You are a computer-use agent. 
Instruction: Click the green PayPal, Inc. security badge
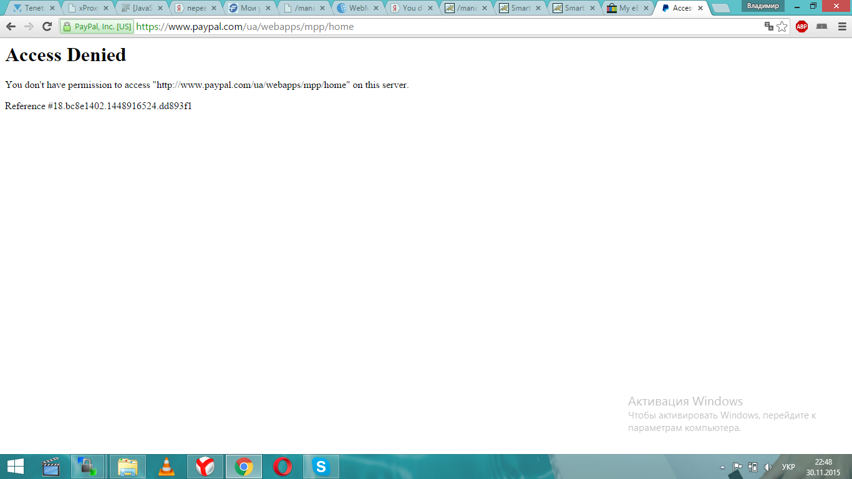click(x=97, y=27)
